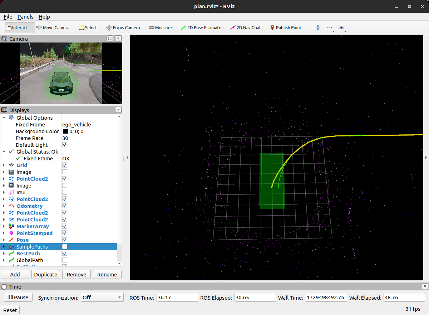Click the Wall Elapsed field
This screenshot has height=315, width=429.
pos(404,297)
